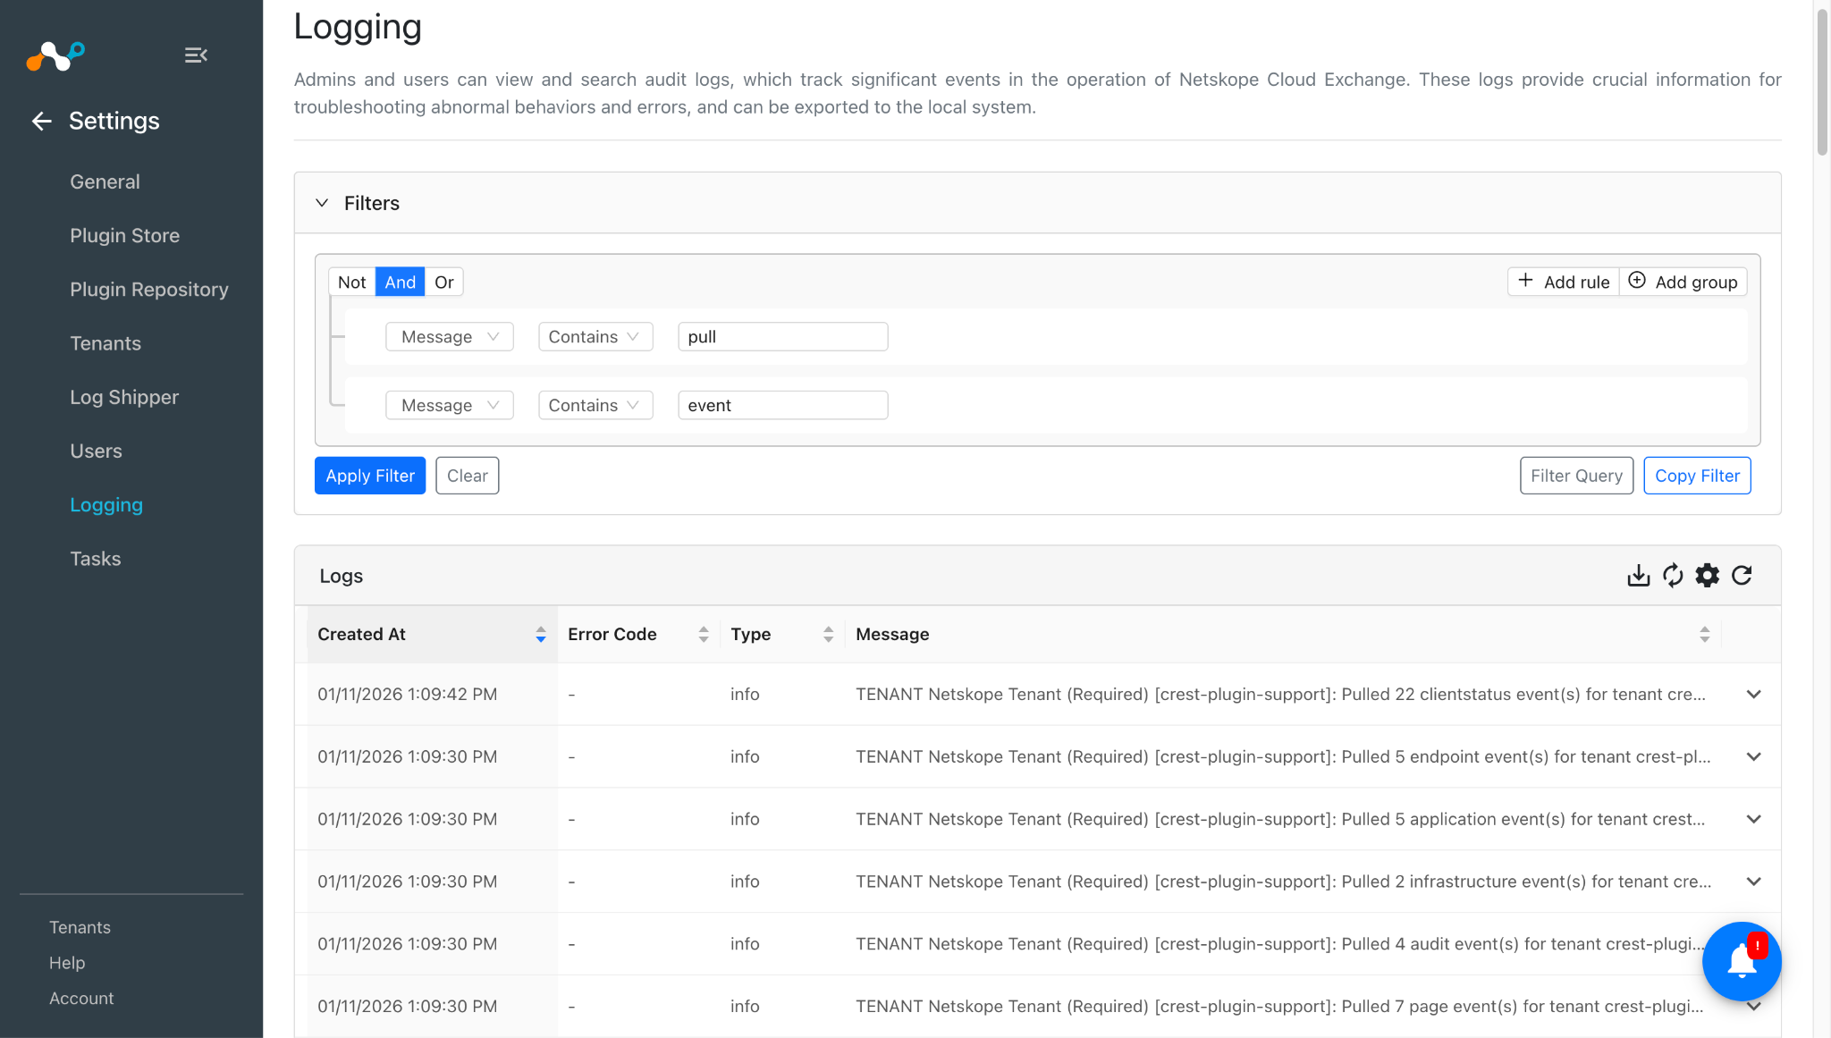Click the Netskope logo icon
Screen dimensions: 1831x1038
[x=55, y=55]
